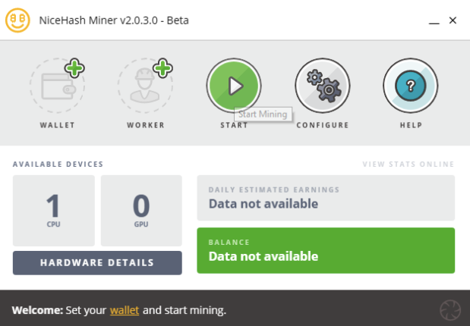
Task: Click the WORKER label text
Action: click(x=146, y=125)
